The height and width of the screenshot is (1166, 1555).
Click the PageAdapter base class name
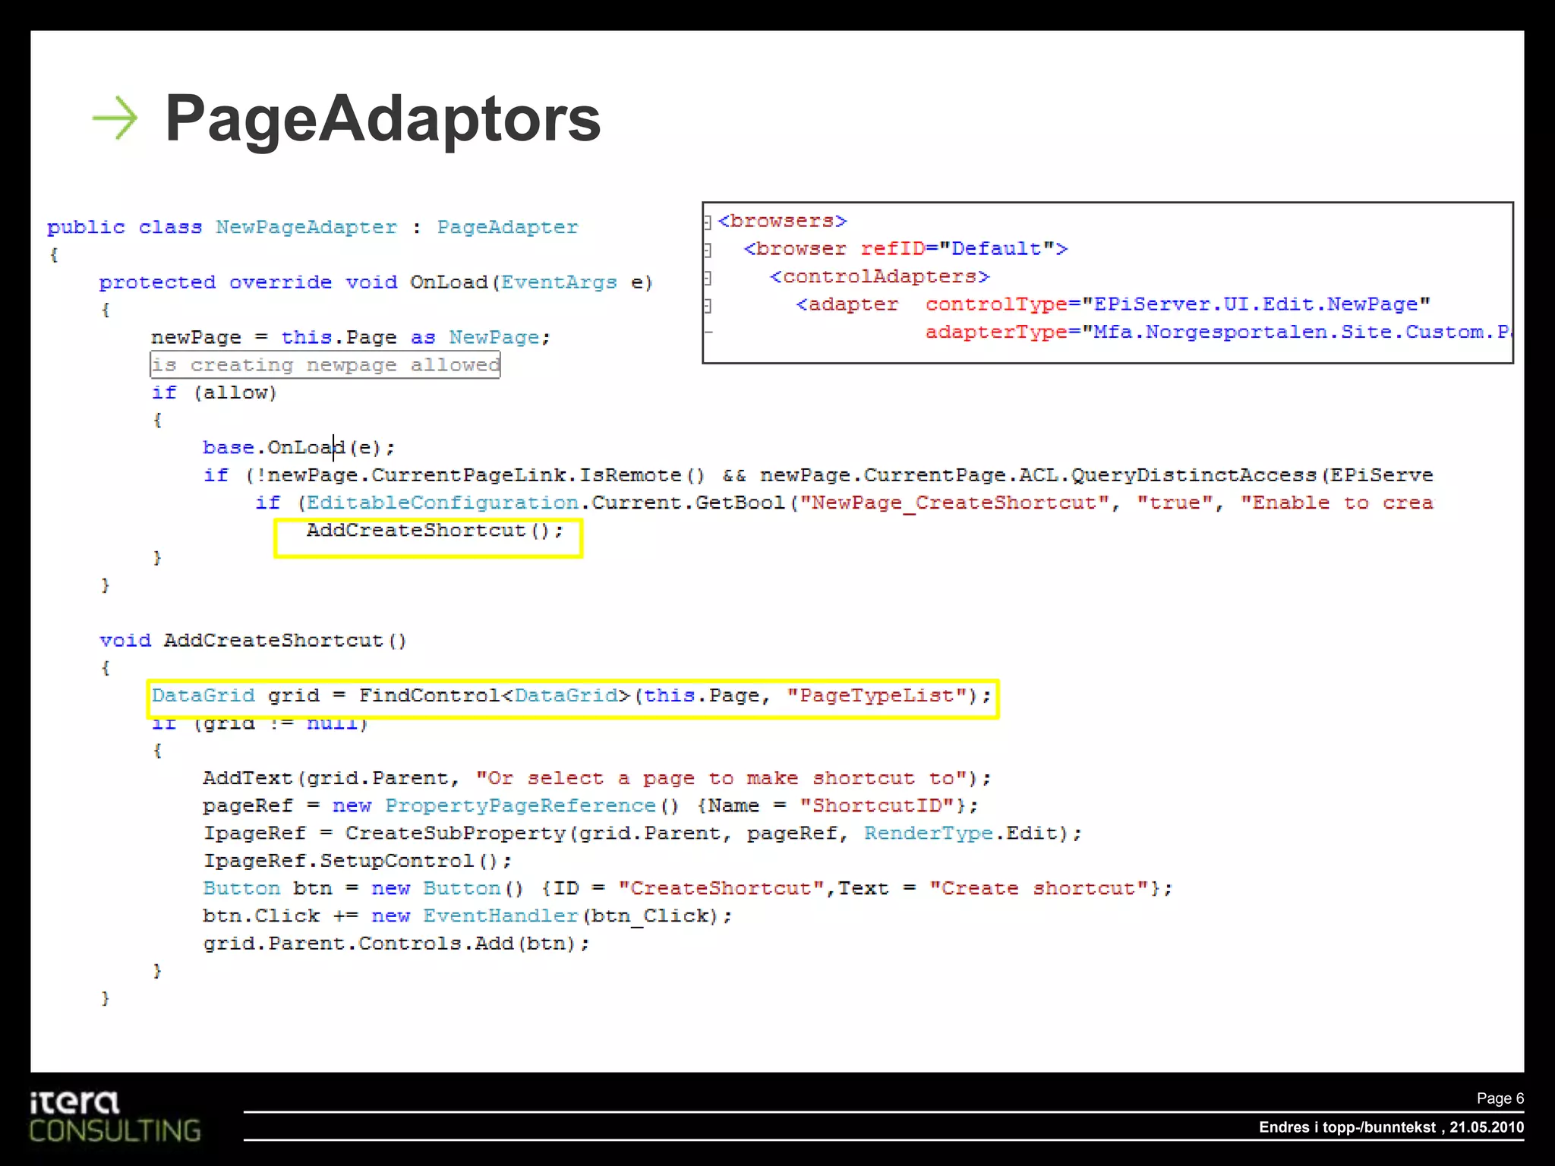[x=507, y=228]
